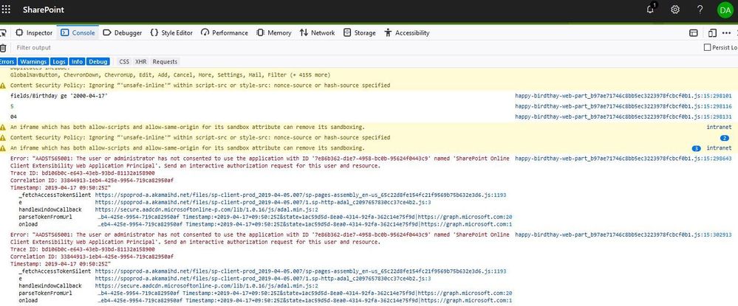Click the repeat count badge 3
This screenshot has height=306, width=738.
point(696,148)
